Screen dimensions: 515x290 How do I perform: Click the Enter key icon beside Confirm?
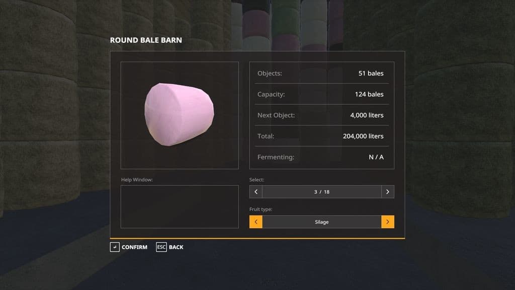[115, 247]
